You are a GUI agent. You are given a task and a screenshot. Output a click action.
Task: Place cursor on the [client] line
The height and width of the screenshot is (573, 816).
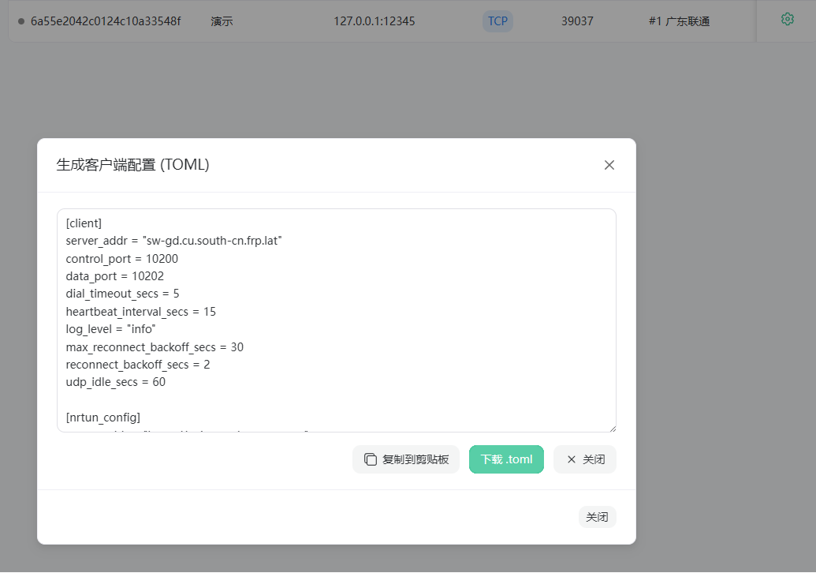point(84,223)
